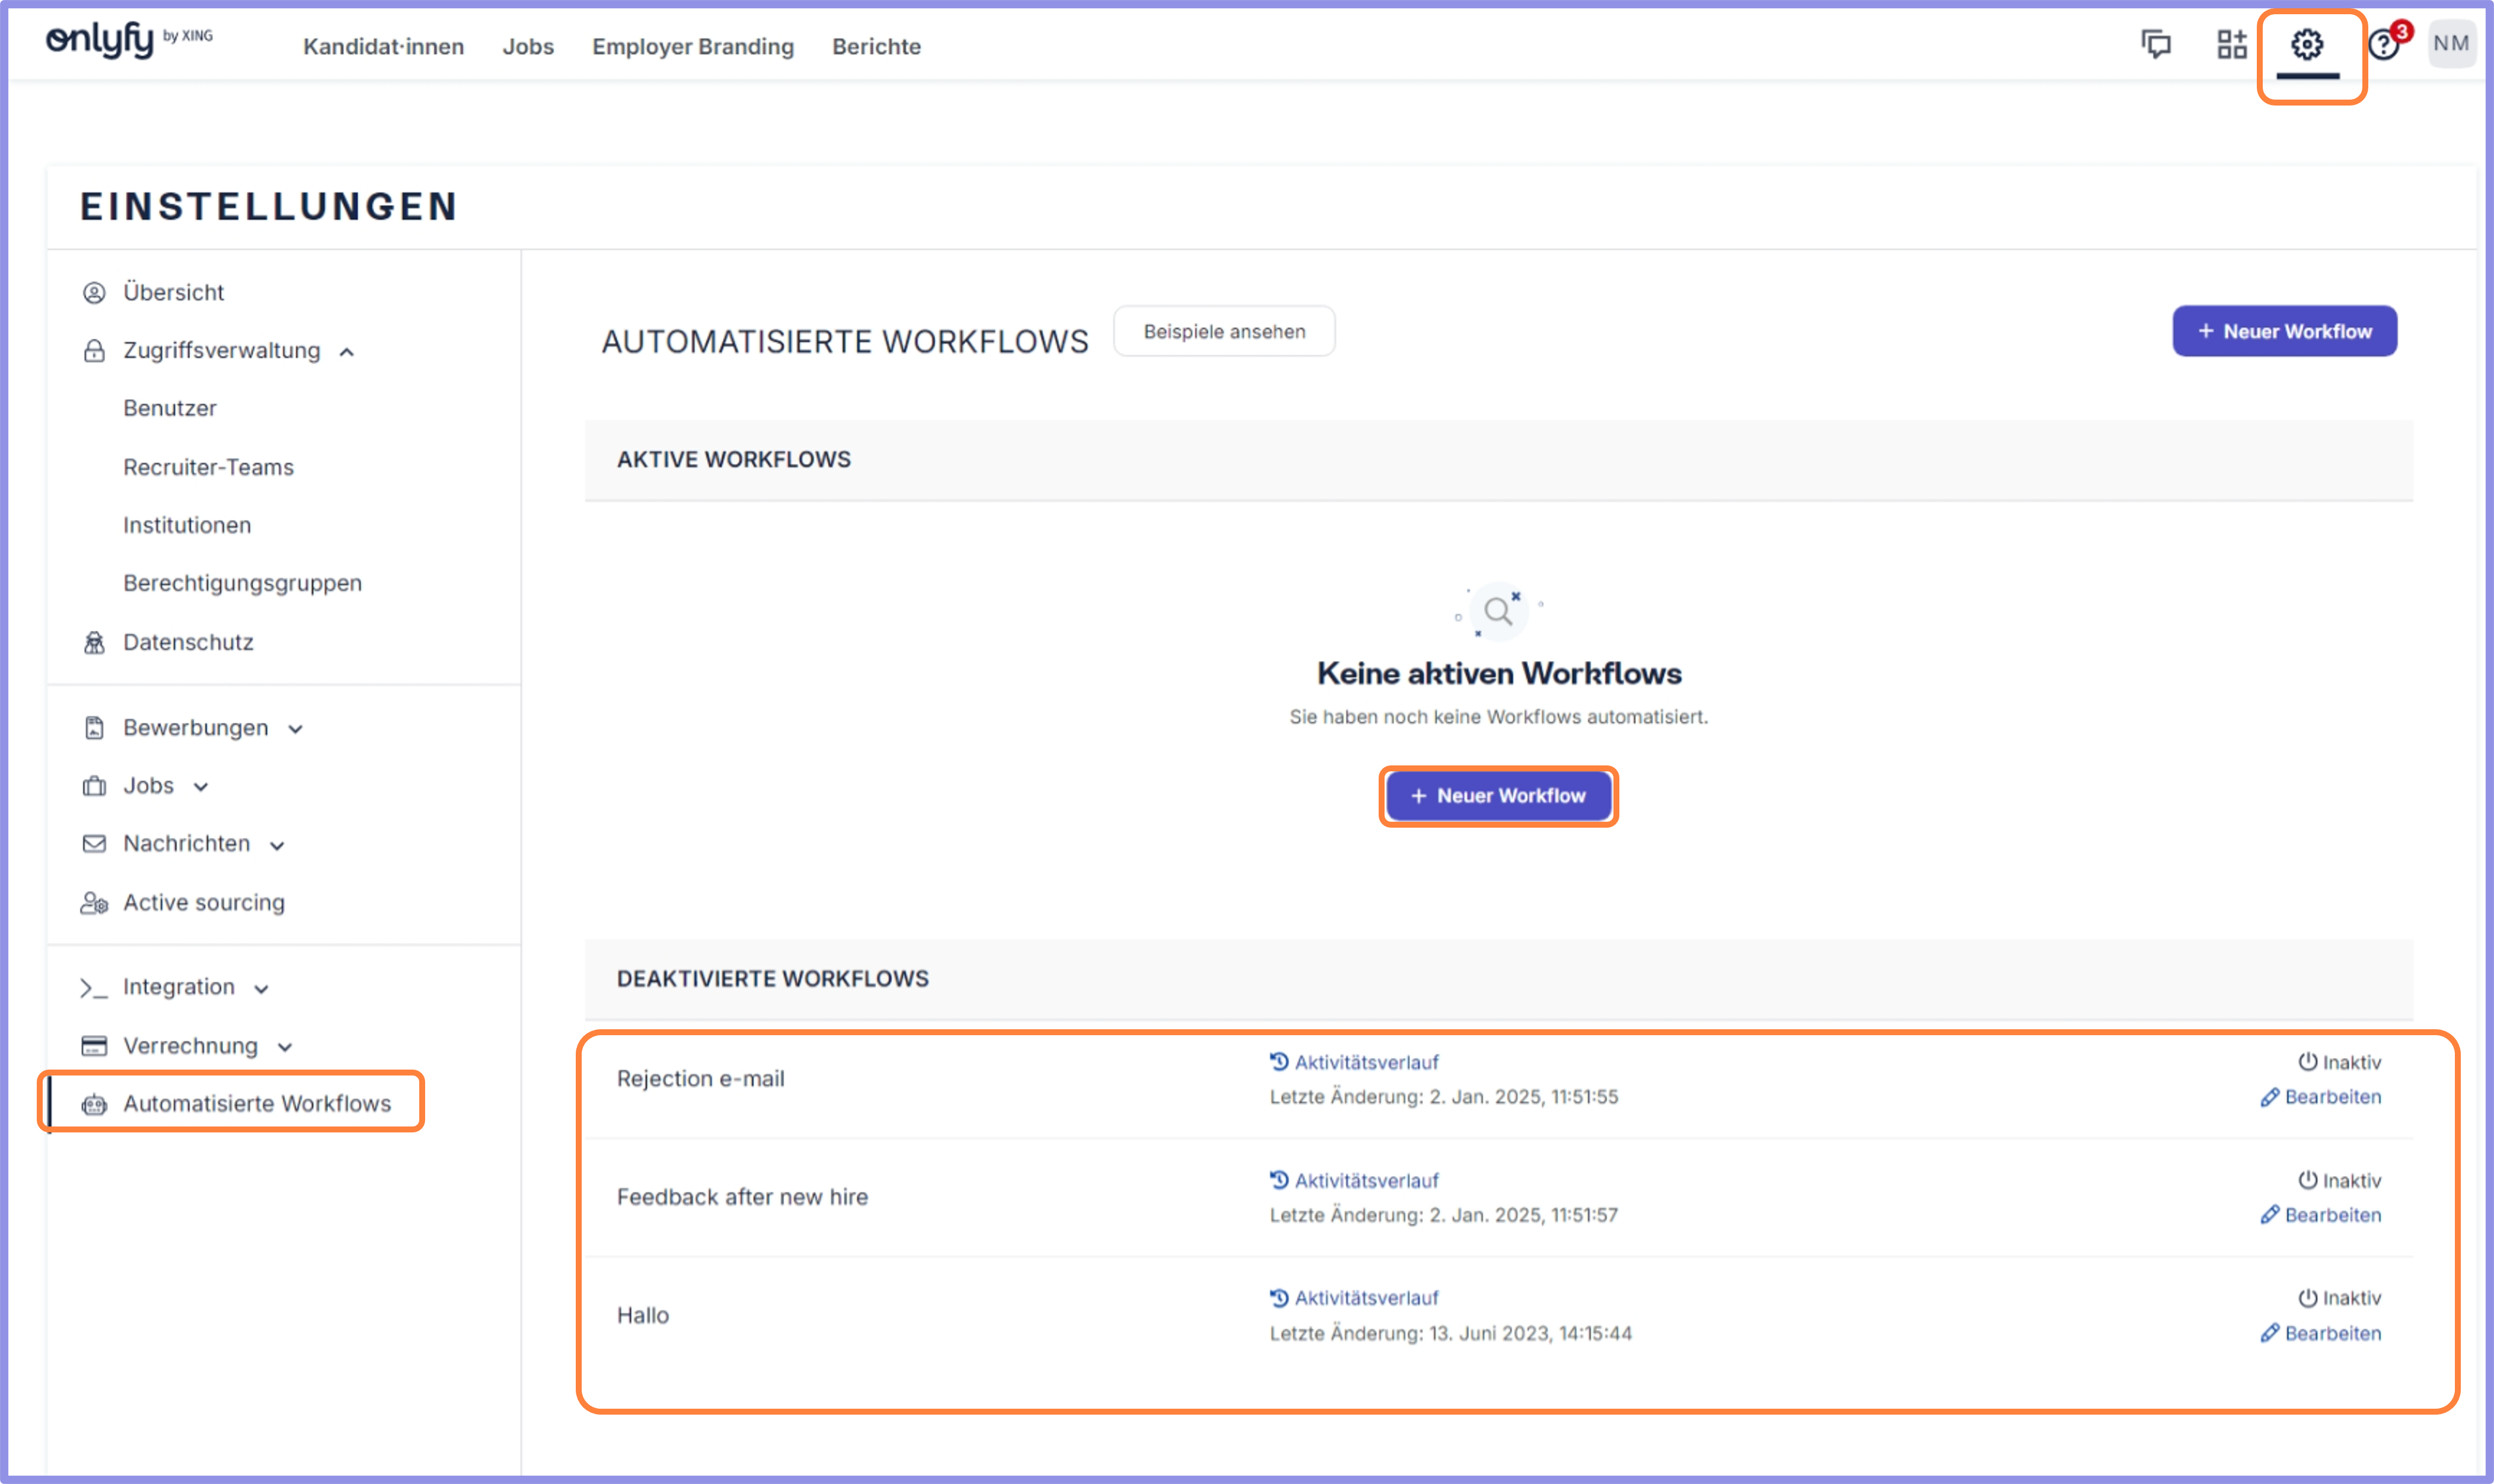Expand the Integration section
The height and width of the screenshot is (1484, 2494).
(262, 987)
